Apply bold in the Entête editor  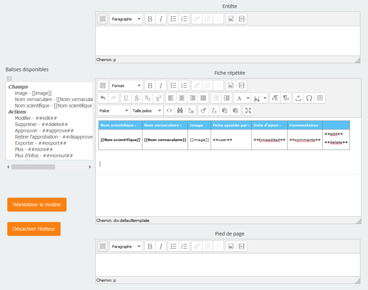(150, 19)
